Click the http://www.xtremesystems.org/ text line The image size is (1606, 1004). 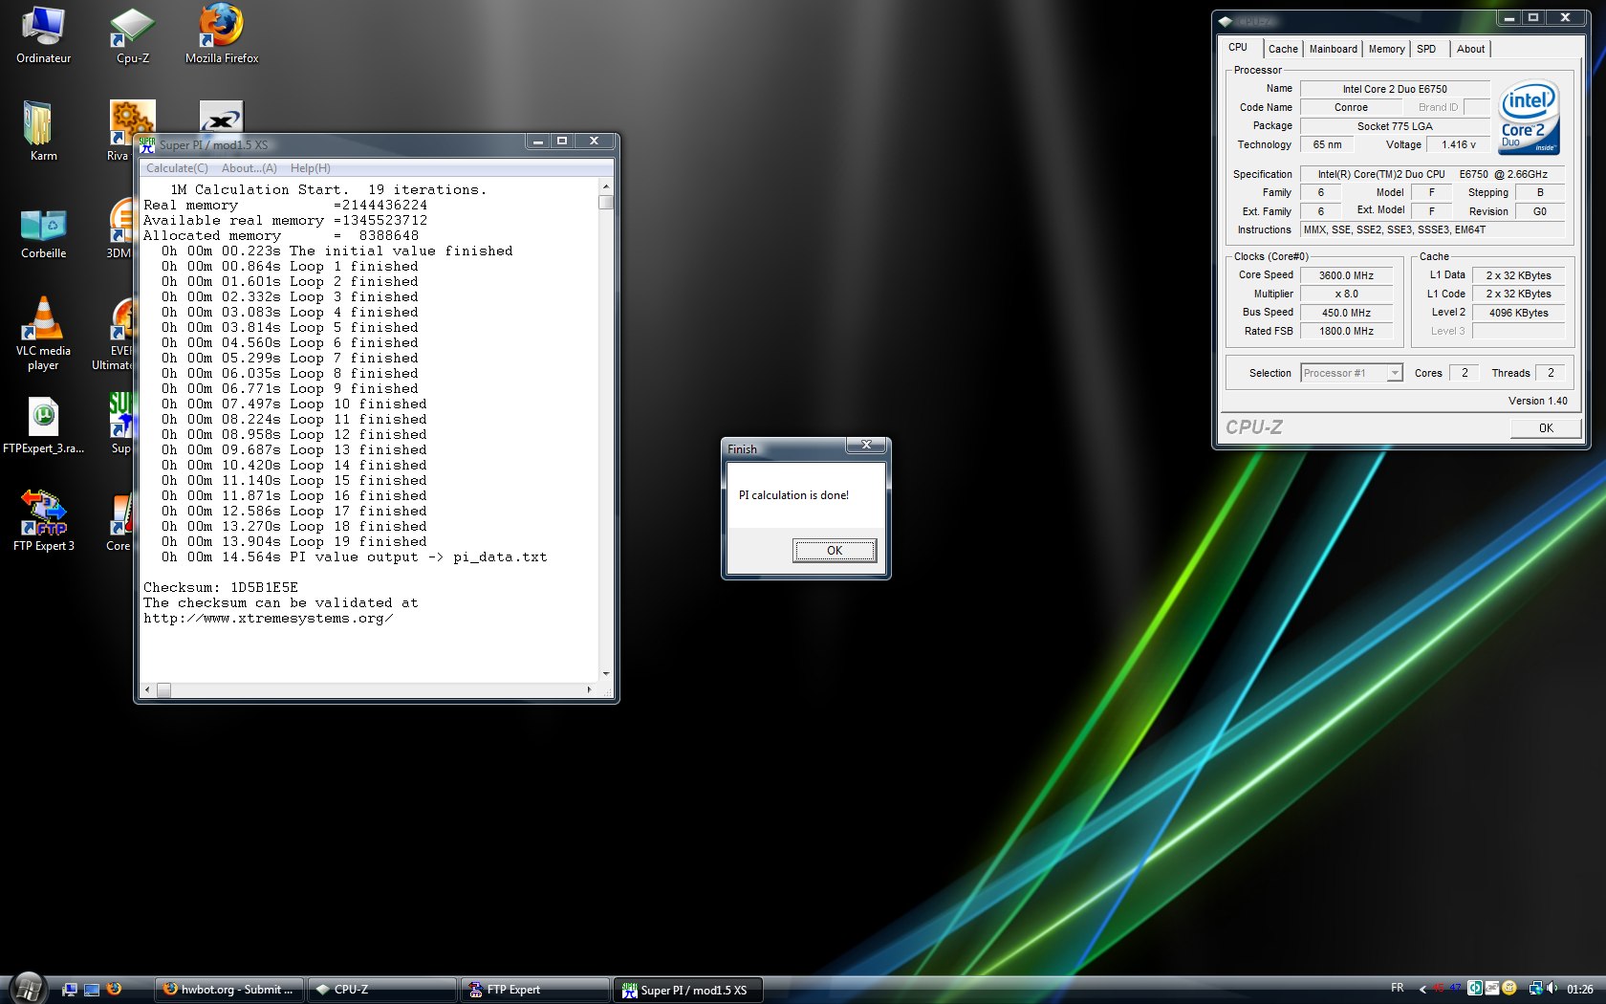coord(268,618)
